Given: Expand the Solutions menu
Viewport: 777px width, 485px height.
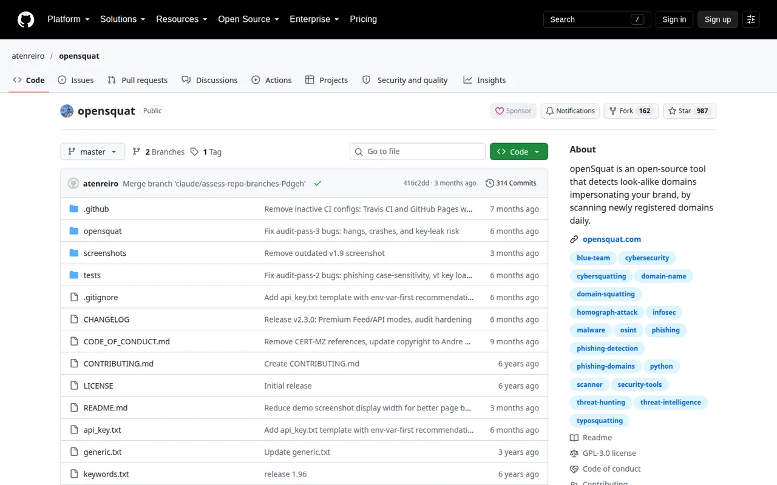Looking at the screenshot, I should 123,19.
